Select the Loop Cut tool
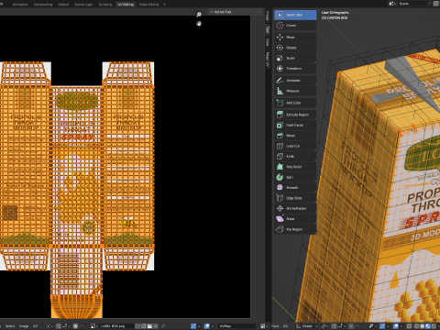The image size is (440, 330). tap(295, 146)
